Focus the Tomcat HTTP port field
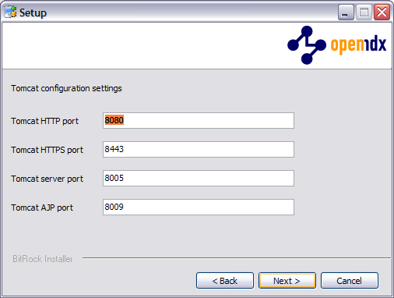This screenshot has width=394, height=298. 199,120
